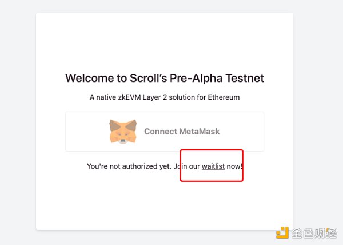Click the gray background outside the card
The image size is (343, 245).
[x=17, y=114]
